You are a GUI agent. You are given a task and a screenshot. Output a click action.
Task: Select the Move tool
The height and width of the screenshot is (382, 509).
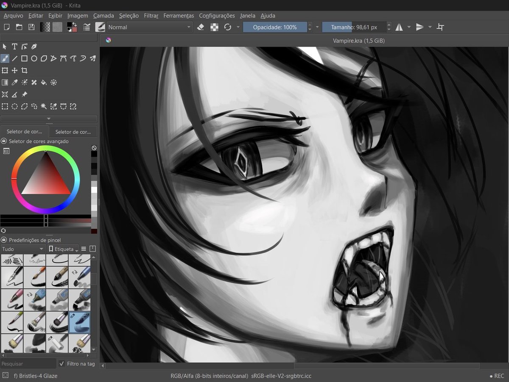tap(14, 70)
